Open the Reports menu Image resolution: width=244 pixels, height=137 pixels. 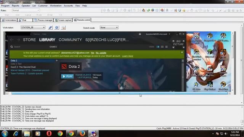pos(15,6)
